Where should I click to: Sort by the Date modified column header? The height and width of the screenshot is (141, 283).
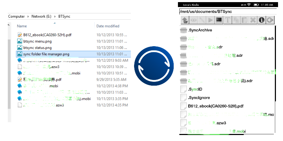108,26
